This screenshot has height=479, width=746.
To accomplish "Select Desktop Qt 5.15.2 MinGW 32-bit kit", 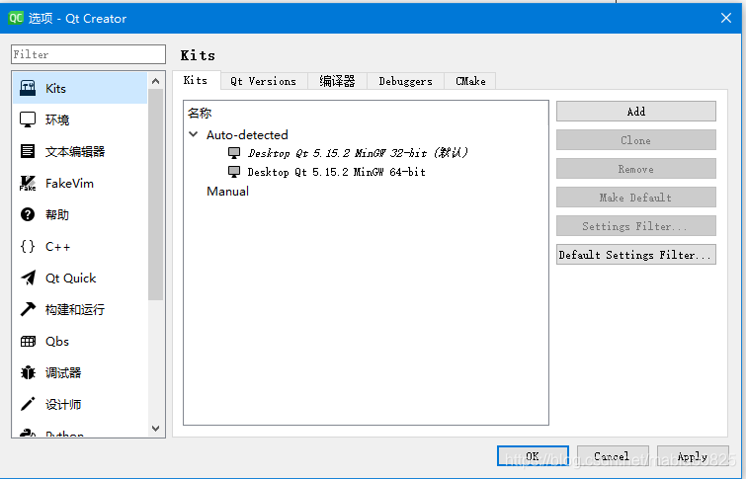I will [358, 153].
